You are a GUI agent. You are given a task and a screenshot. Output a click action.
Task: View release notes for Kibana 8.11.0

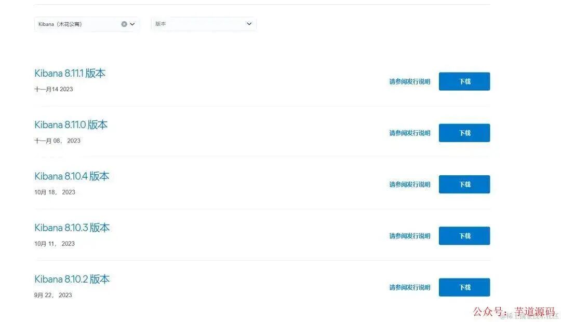click(410, 133)
